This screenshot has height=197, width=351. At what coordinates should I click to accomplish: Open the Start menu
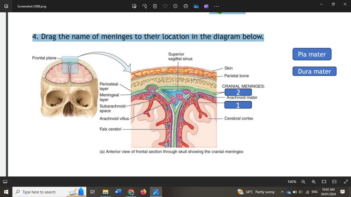point(5,192)
